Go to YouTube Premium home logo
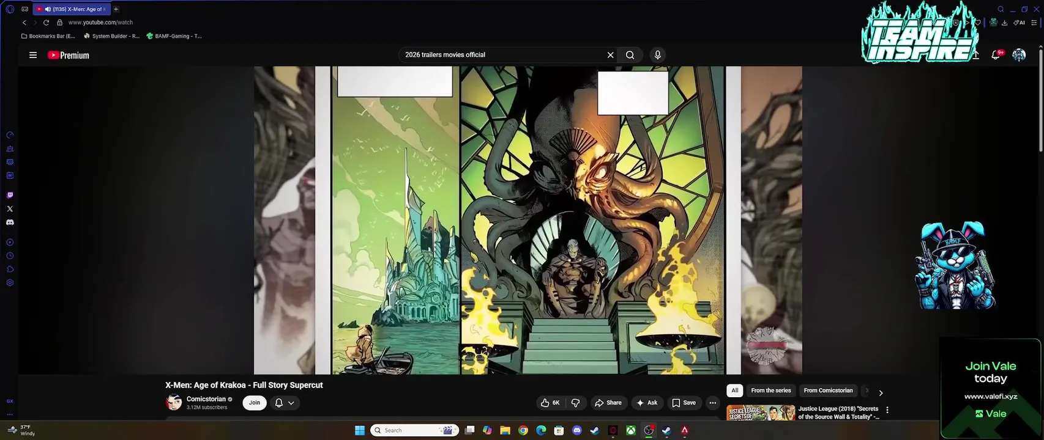Viewport: 1044px width, 440px height. point(69,55)
